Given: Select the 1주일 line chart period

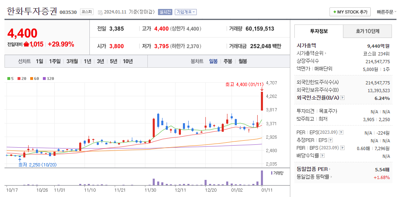Looking at the screenshot, I should pos(55,62).
